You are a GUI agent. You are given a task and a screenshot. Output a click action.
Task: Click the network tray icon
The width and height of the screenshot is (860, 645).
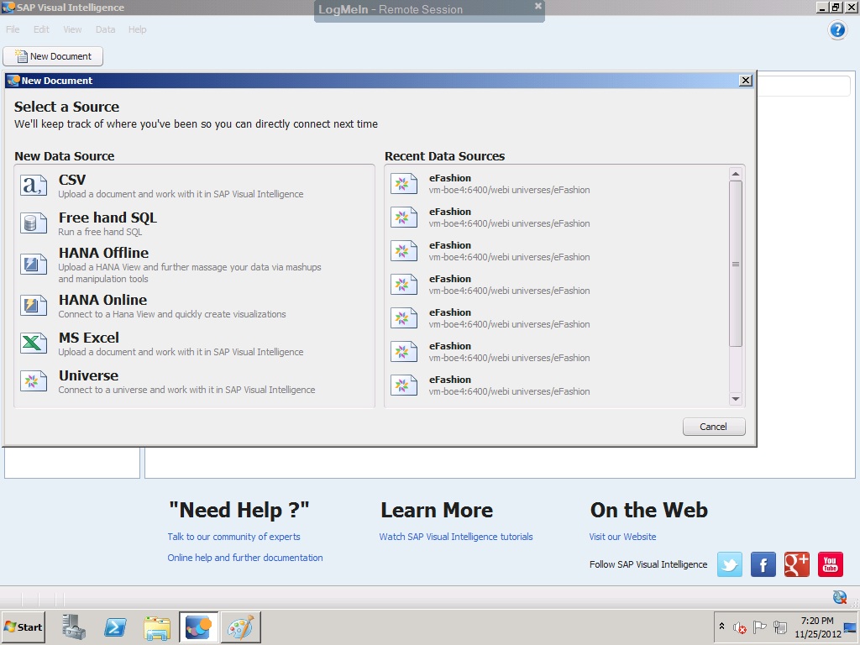tap(779, 627)
